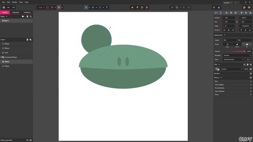Collapse the Effects section
This screenshot has width=253, height=142.
pos(221,78)
